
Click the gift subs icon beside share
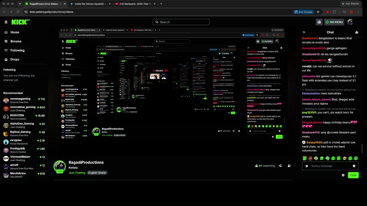tap(289, 166)
